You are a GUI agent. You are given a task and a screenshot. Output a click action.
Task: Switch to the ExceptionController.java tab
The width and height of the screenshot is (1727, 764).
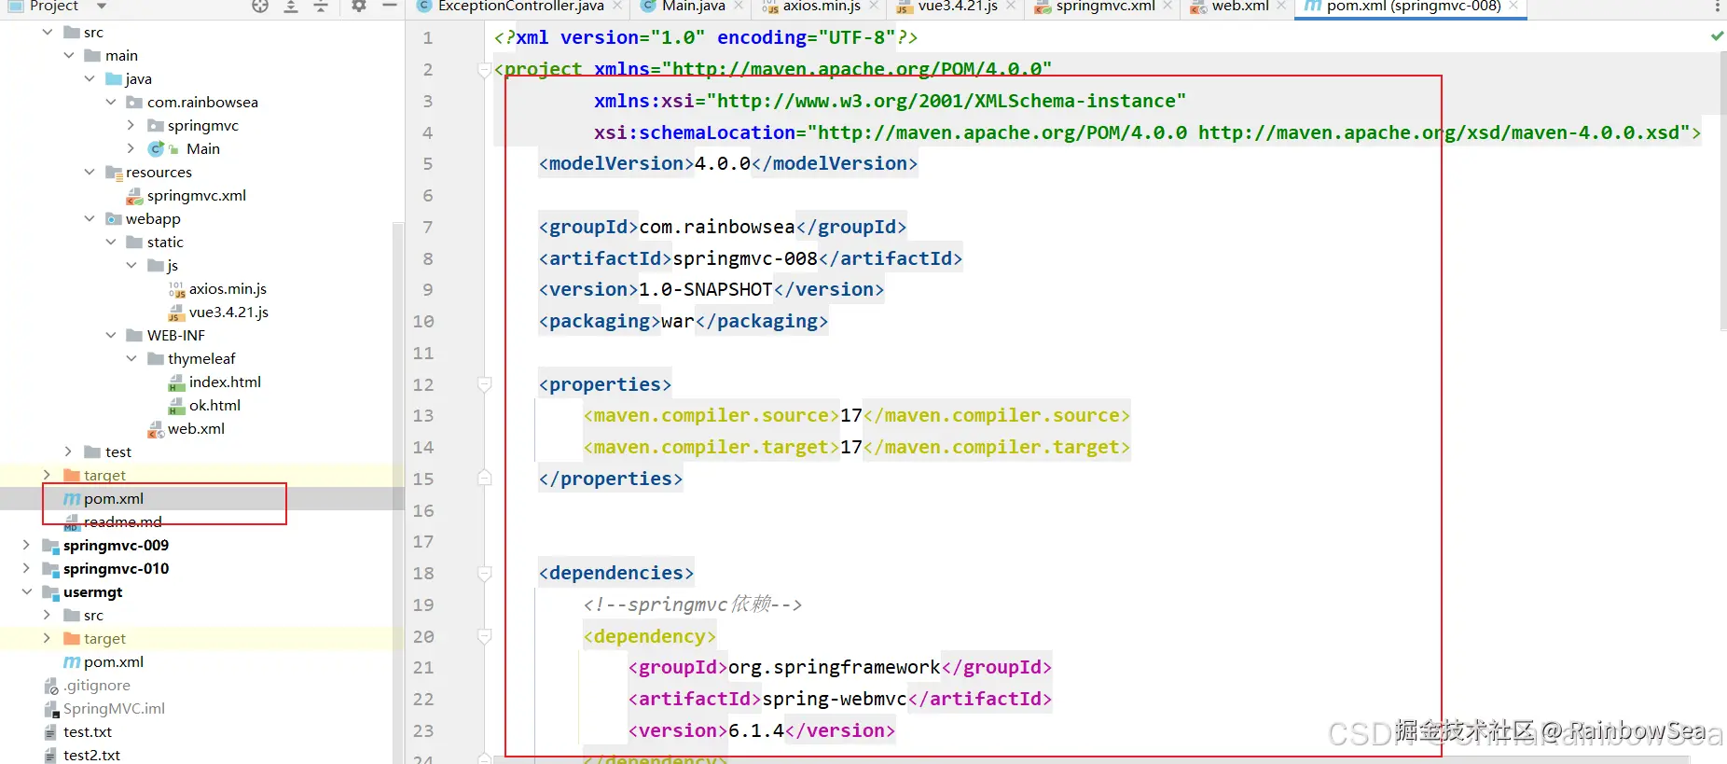[520, 7]
